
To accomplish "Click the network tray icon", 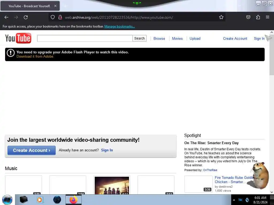I will coord(241,200).
